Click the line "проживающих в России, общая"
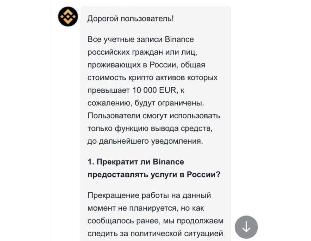Viewport: 311px width, 241px height. point(146,65)
